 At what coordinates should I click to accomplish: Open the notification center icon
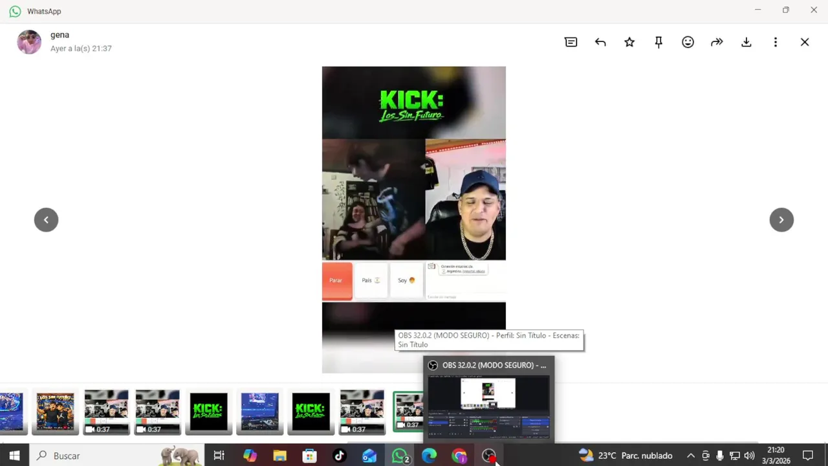(807, 456)
